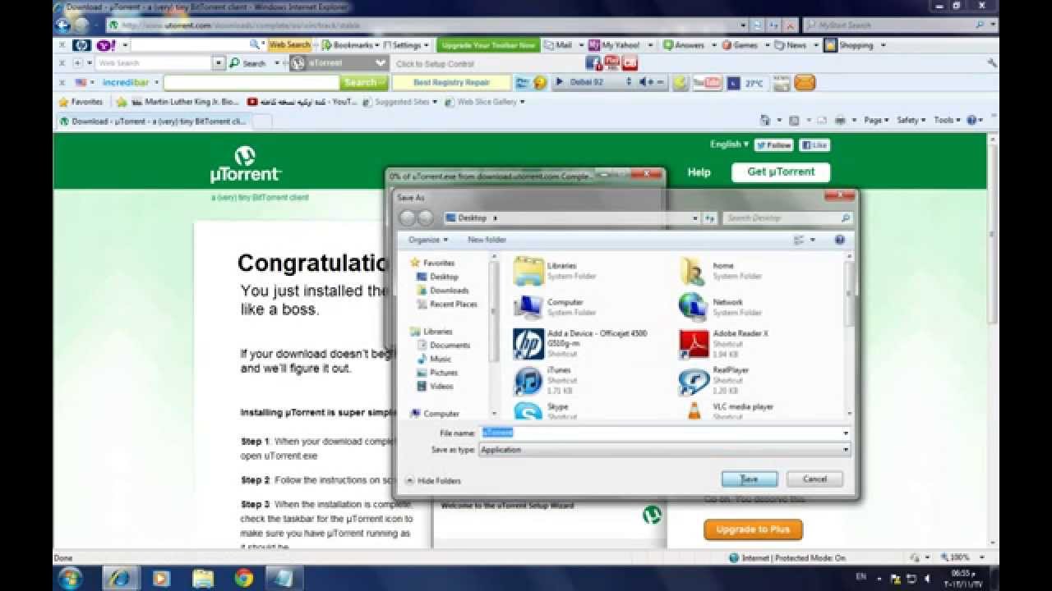Select the Libraries system folder icon
Image resolution: width=1052 pixels, height=591 pixels.
[x=528, y=271]
